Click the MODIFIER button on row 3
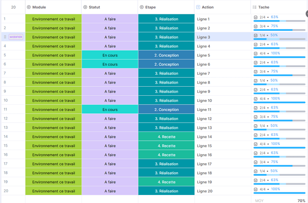Image resolution: width=308 pixels, height=203 pixels. pos(16,37)
